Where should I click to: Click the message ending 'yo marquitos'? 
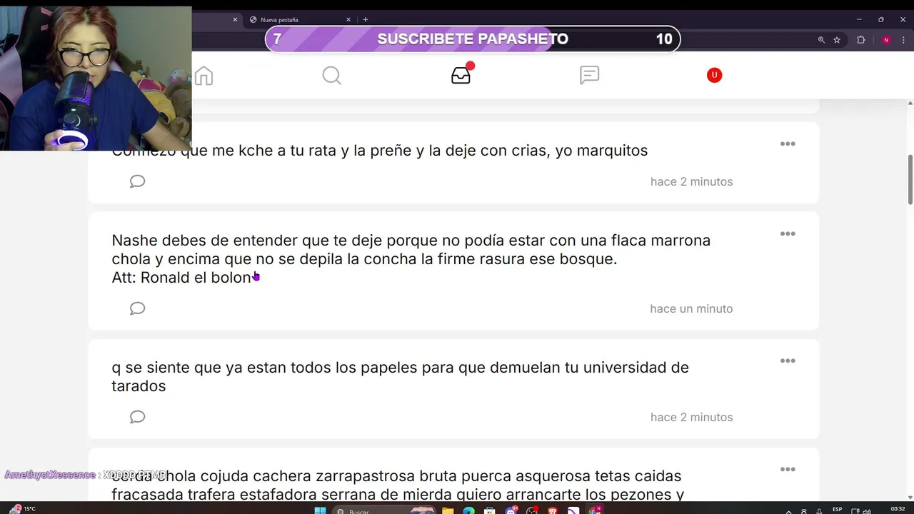(x=380, y=150)
